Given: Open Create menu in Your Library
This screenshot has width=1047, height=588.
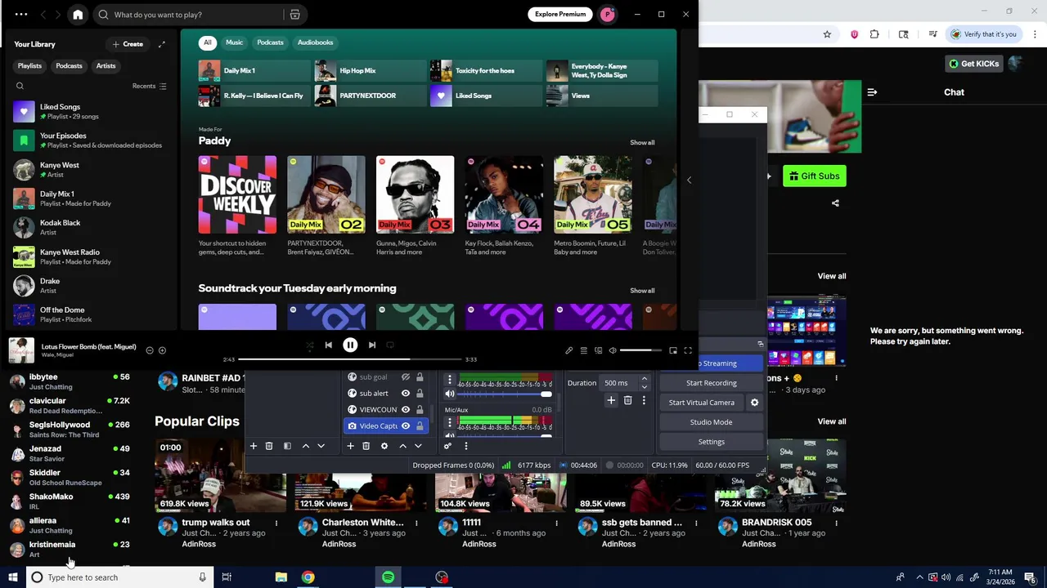Looking at the screenshot, I should tap(128, 44).
